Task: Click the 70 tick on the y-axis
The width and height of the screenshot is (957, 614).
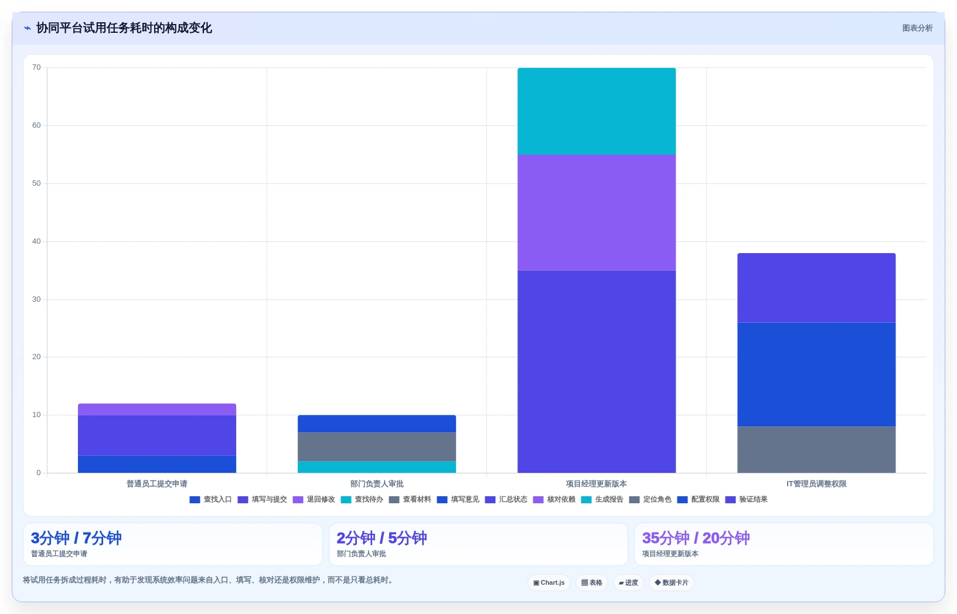Action: pyautogui.click(x=36, y=67)
